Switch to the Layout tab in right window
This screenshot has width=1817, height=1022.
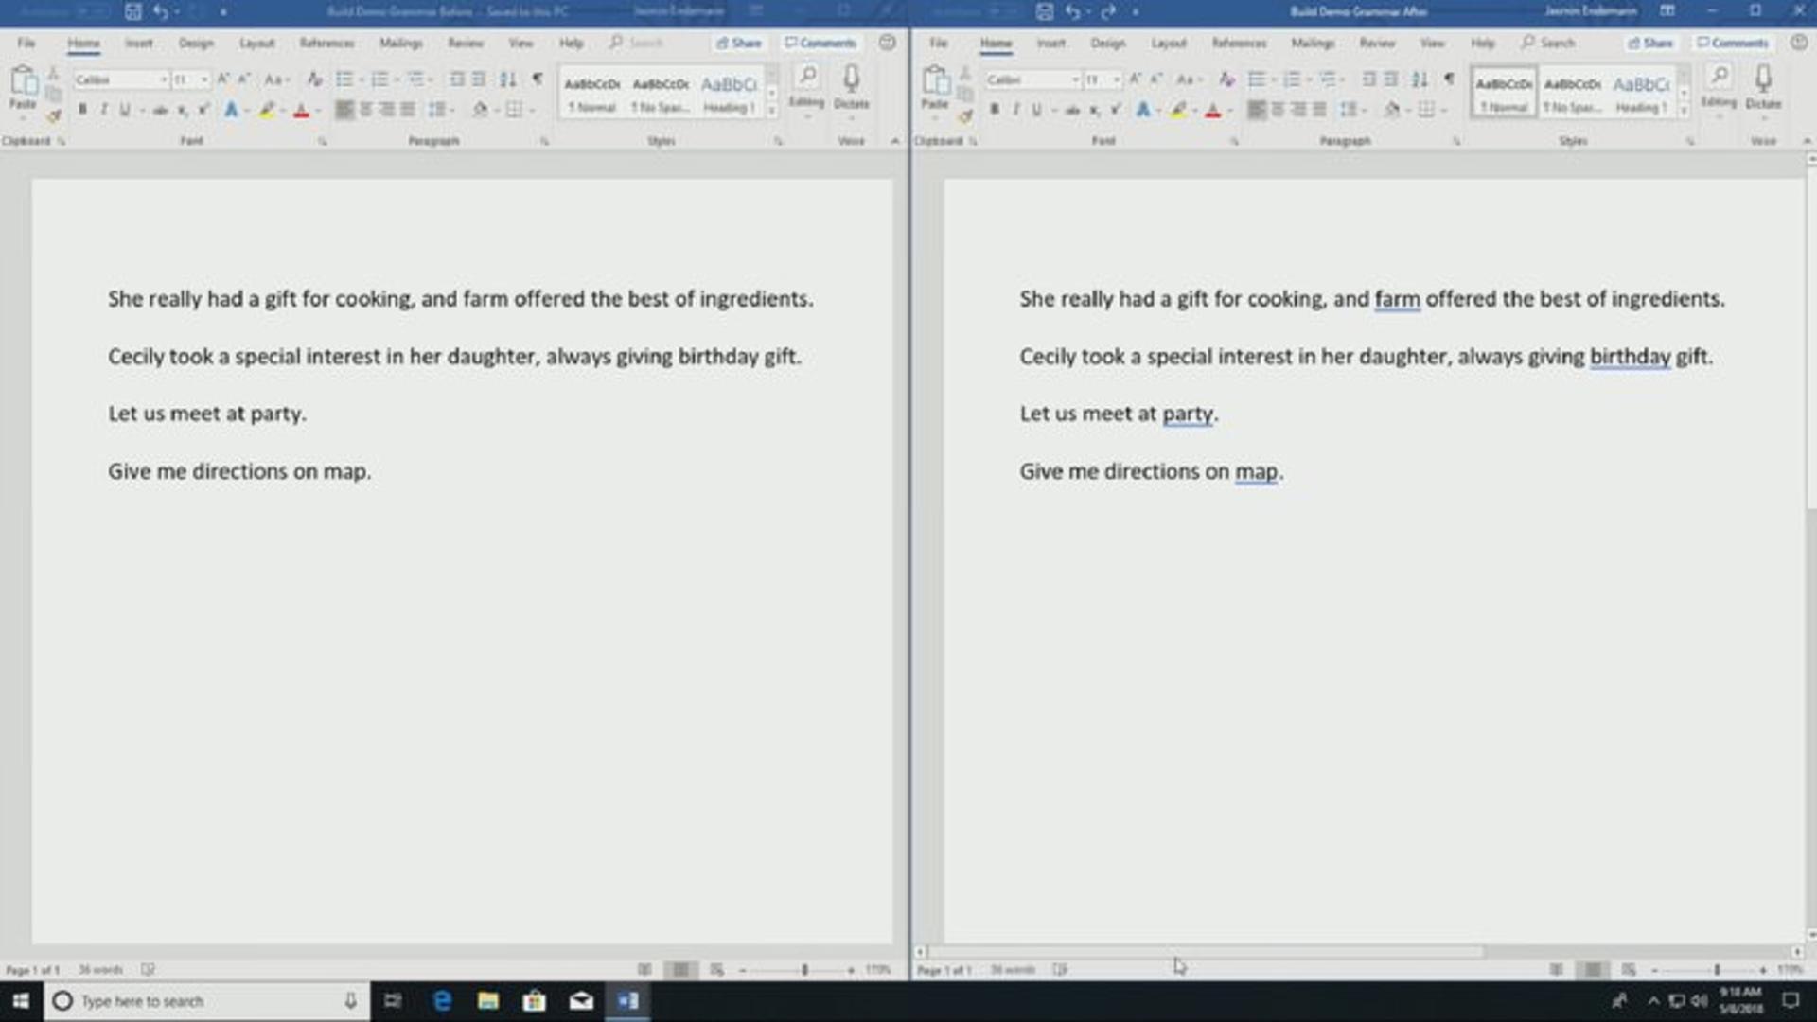click(1168, 44)
